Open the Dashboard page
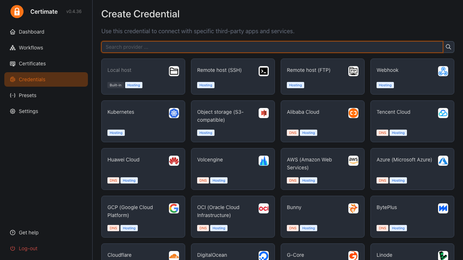 pos(46,32)
